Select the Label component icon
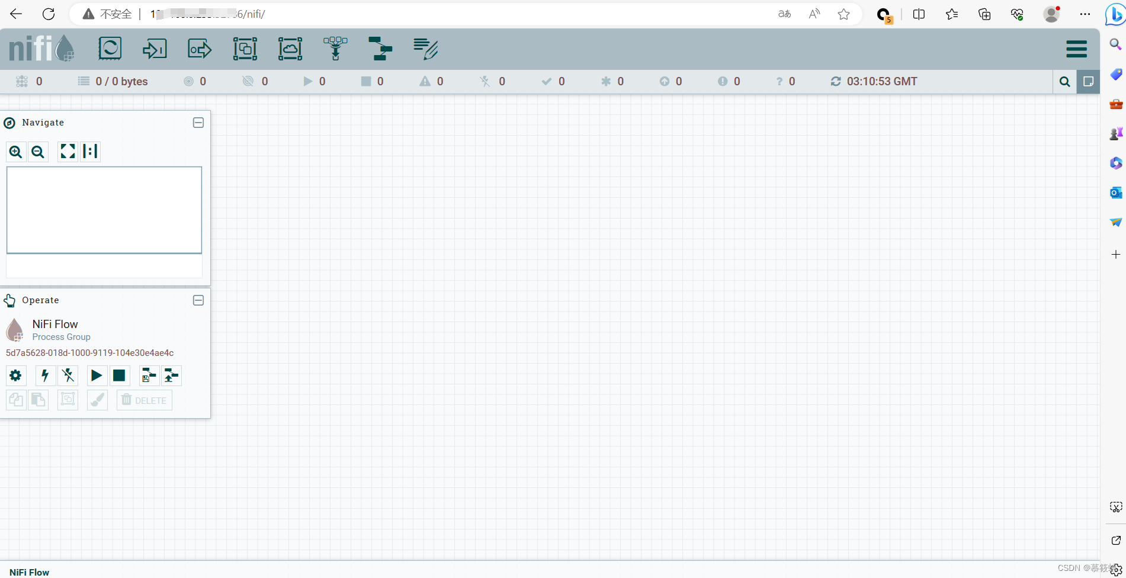This screenshot has height=578, width=1126. point(425,49)
